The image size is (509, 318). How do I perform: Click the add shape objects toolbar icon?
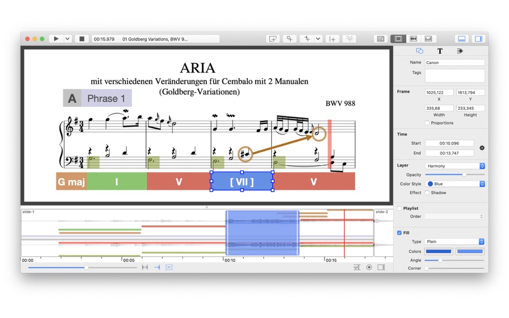click(x=289, y=39)
